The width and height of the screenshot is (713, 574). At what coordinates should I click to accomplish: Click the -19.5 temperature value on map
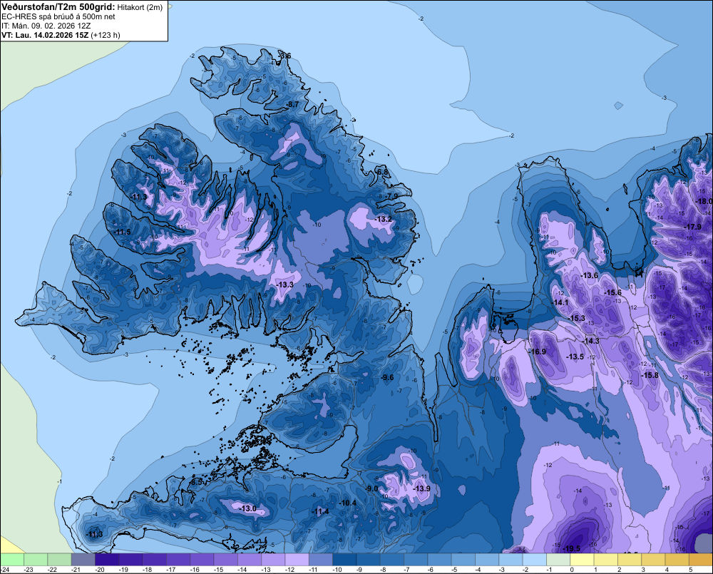572,548
